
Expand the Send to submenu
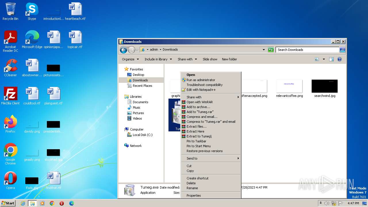pos(211,158)
